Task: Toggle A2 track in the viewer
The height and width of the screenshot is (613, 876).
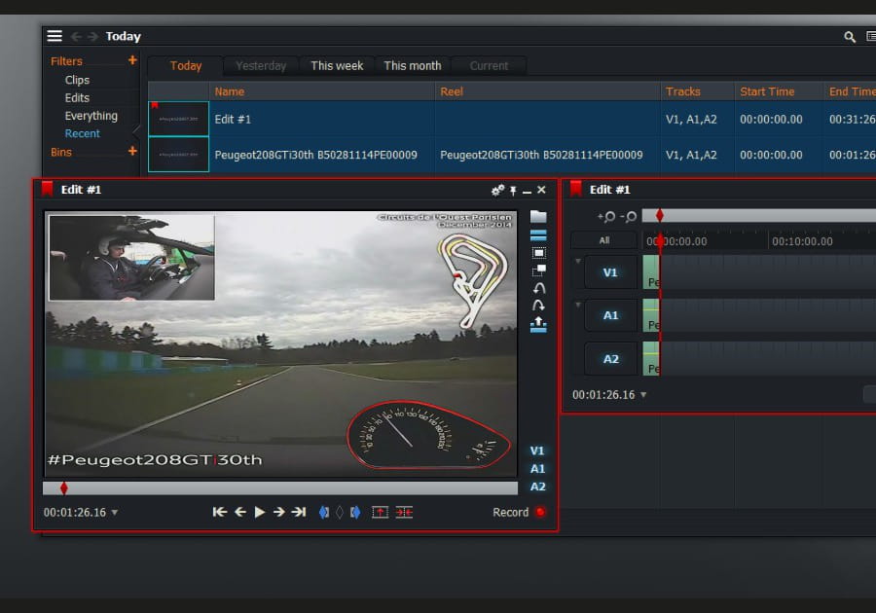Action: click(x=537, y=487)
